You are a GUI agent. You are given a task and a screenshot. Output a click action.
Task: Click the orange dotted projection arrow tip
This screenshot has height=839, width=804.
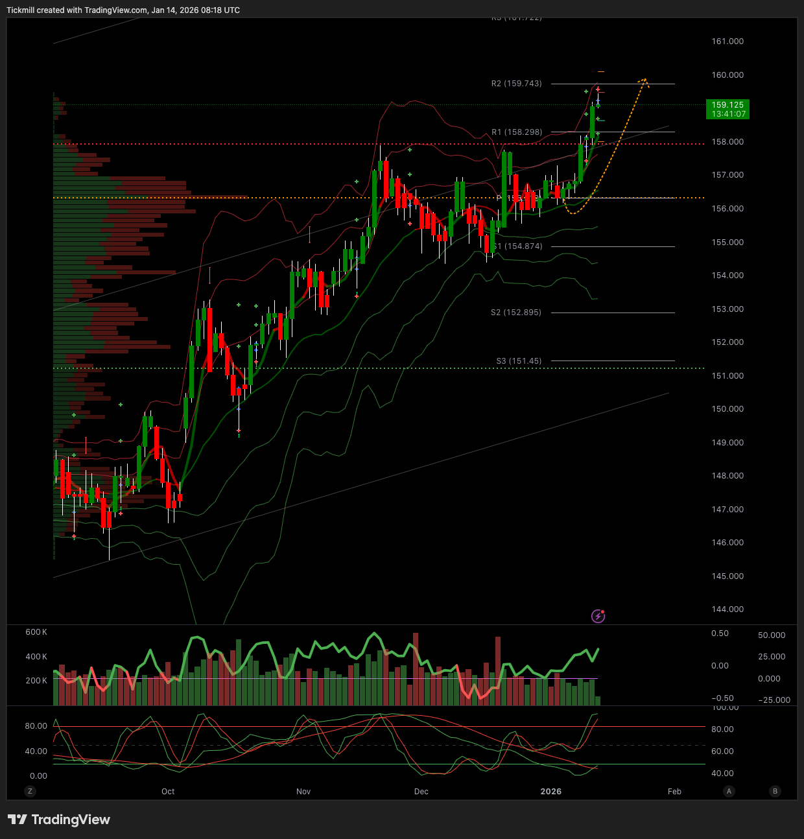(644, 80)
